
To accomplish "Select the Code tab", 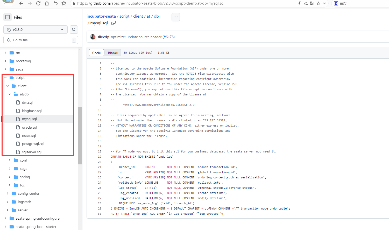I will coord(96,53).
